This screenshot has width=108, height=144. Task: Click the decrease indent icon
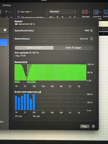pyautogui.click(x=7, y=17)
